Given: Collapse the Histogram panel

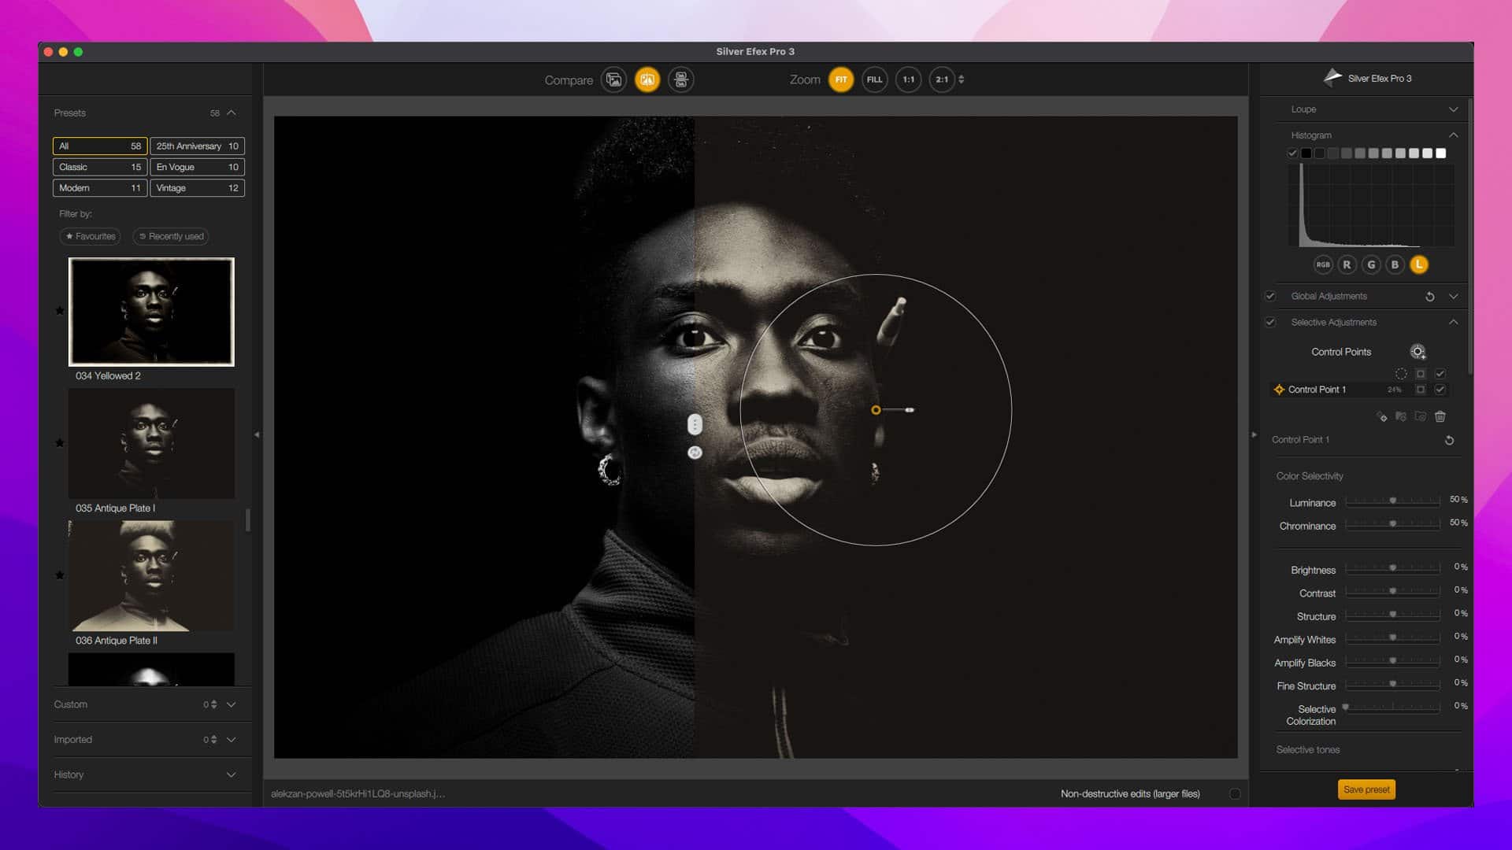Looking at the screenshot, I should tap(1453, 135).
